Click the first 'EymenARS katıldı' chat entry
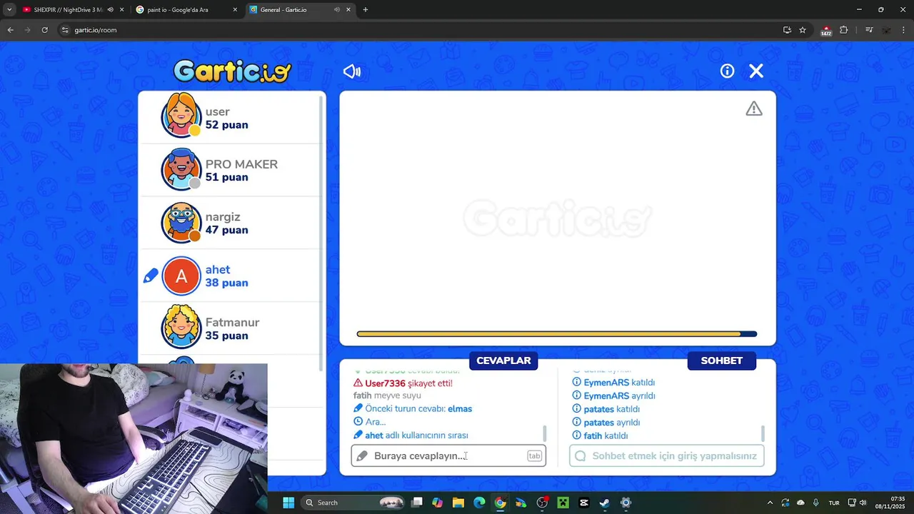 (x=613, y=383)
